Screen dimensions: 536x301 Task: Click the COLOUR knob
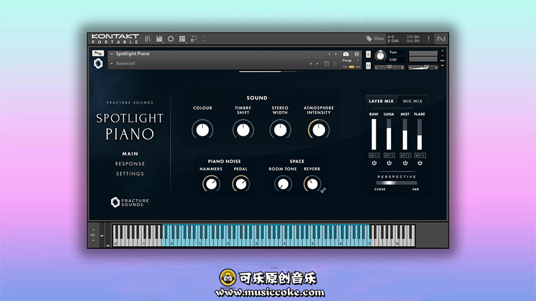point(203,130)
